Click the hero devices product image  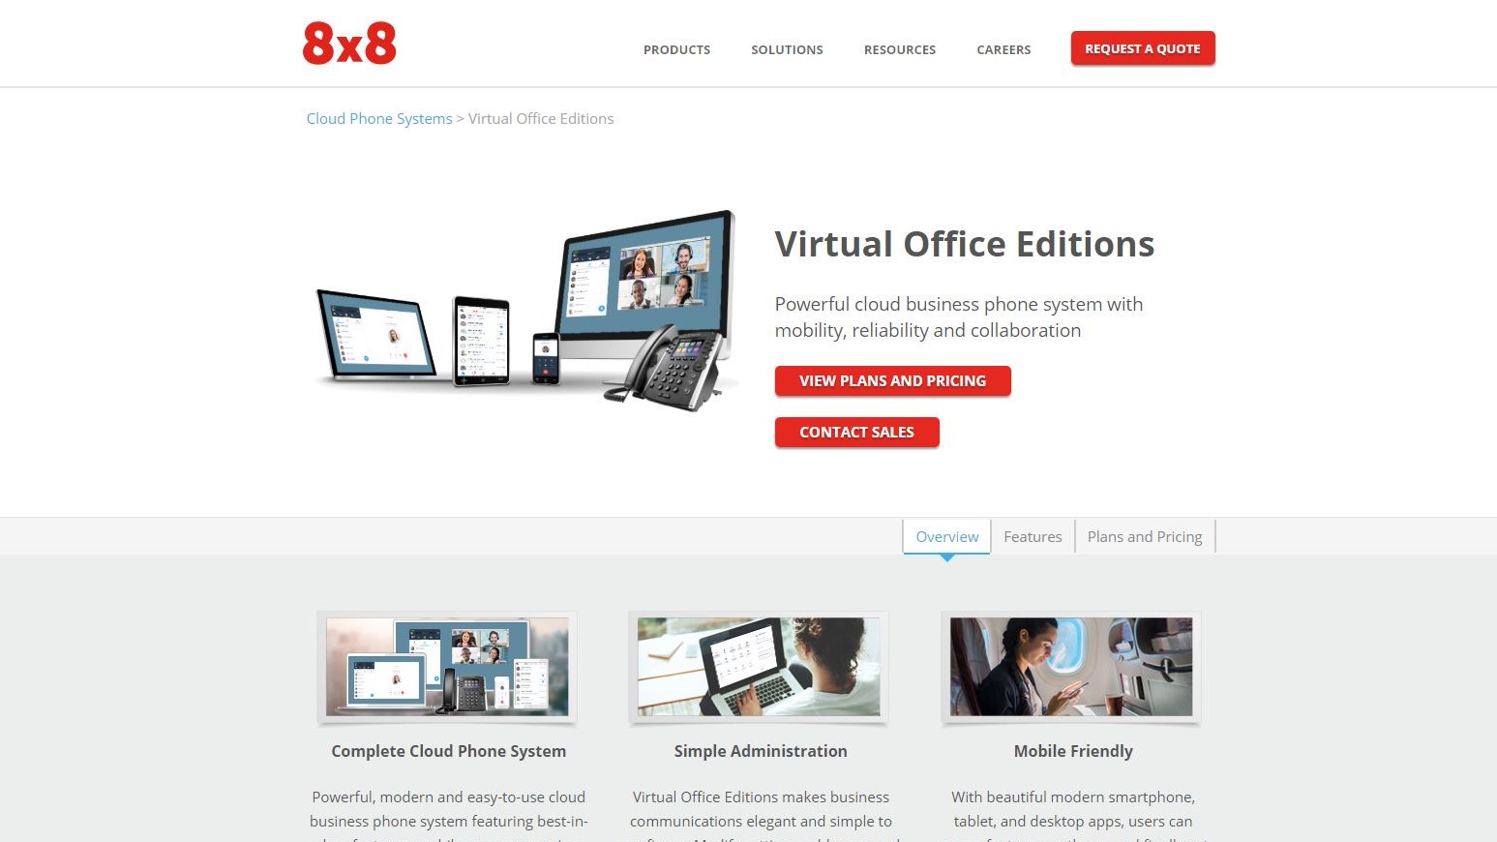click(x=527, y=310)
